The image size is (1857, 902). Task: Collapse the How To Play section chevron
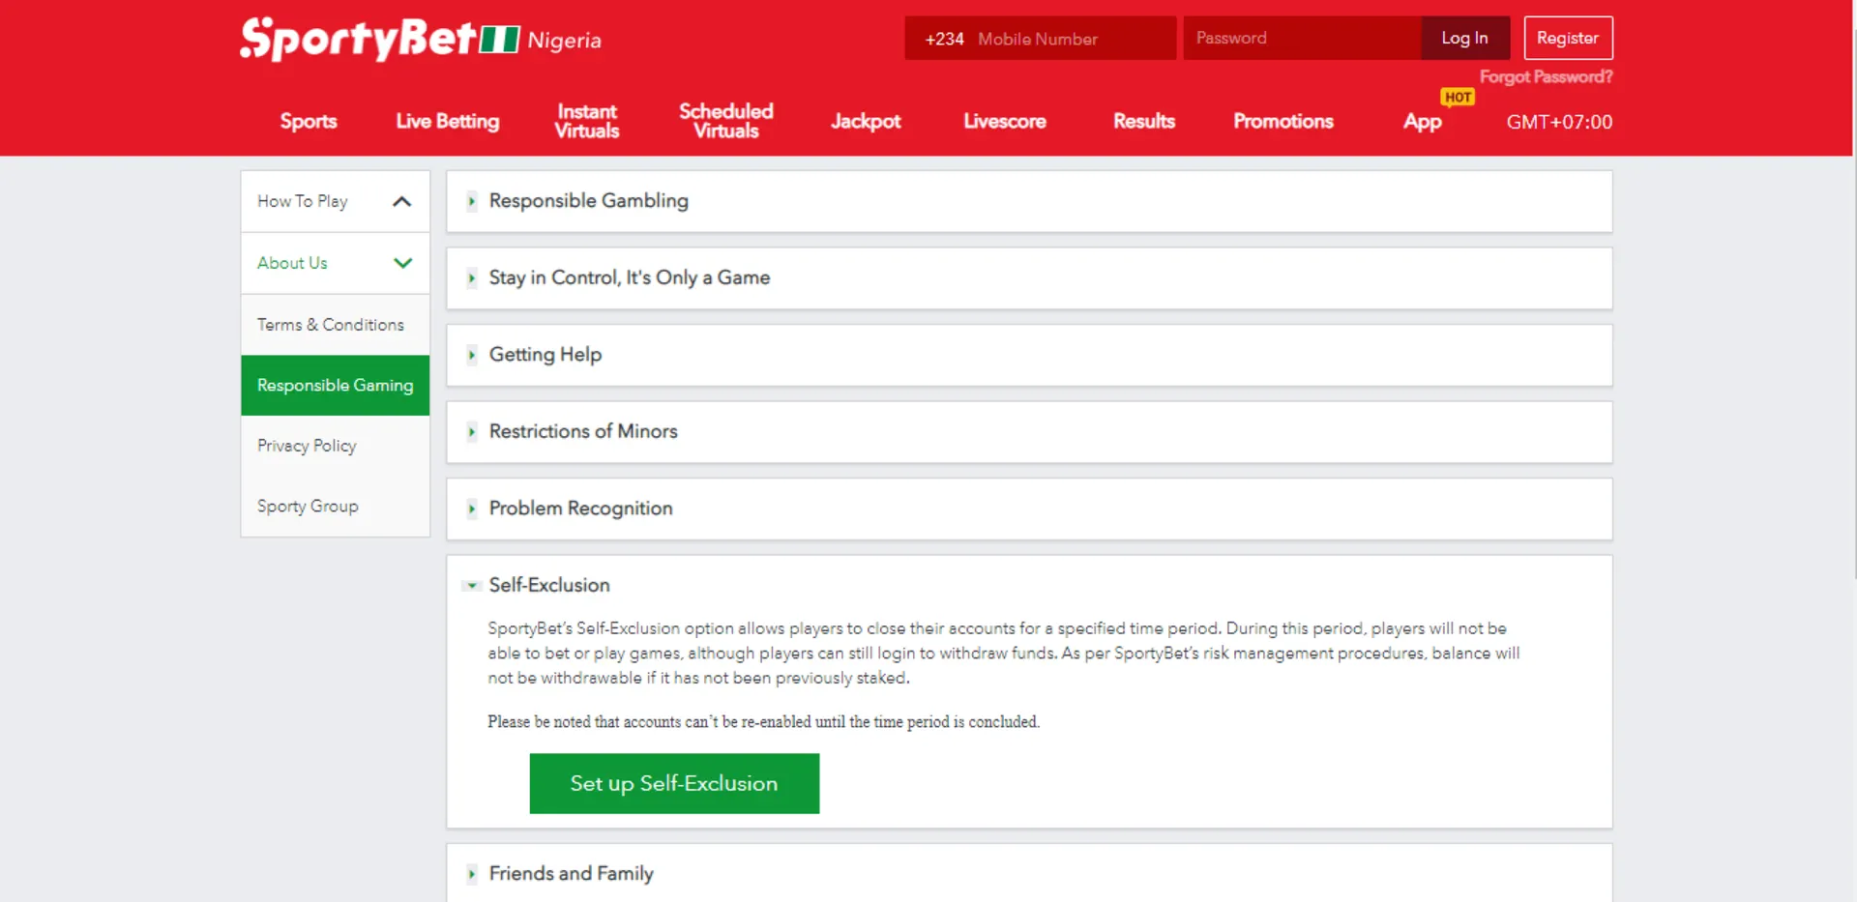click(x=402, y=201)
